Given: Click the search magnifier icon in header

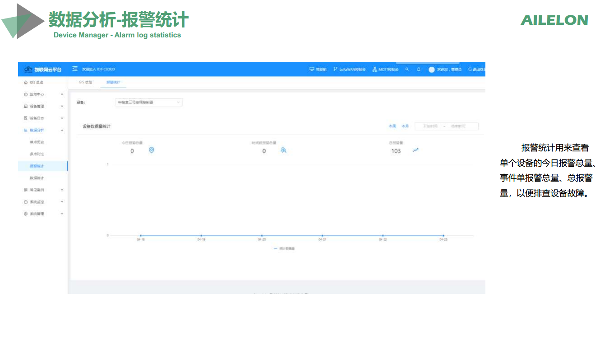Looking at the screenshot, I should (x=407, y=69).
